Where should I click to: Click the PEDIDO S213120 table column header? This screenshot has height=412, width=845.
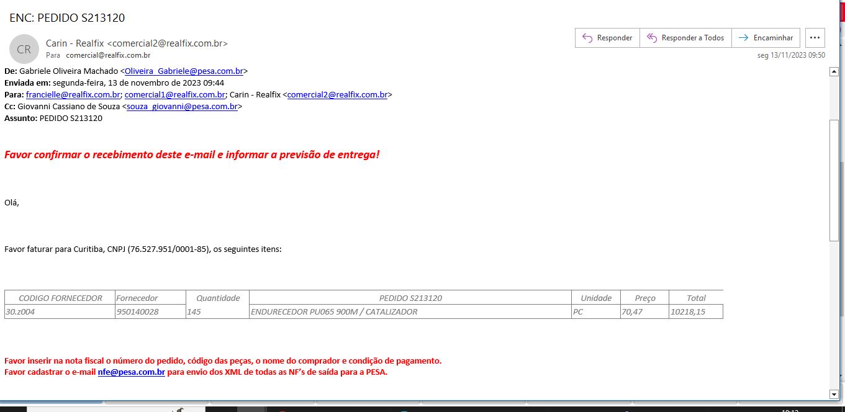[x=410, y=298]
